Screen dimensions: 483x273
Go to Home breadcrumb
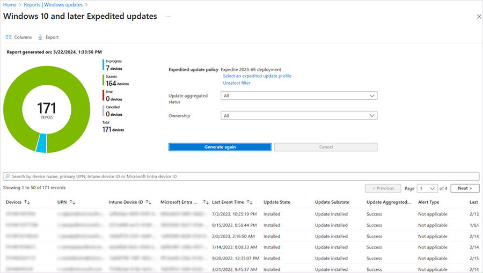10,5
